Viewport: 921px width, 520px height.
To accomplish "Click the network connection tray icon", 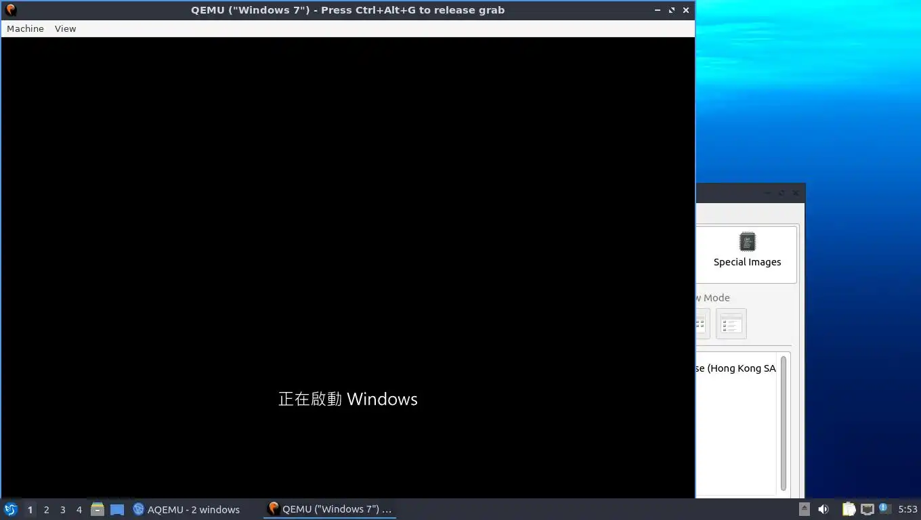I will pyautogui.click(x=867, y=509).
